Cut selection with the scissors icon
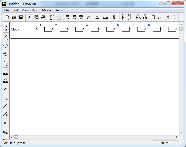186x147 pixels. (29, 17)
